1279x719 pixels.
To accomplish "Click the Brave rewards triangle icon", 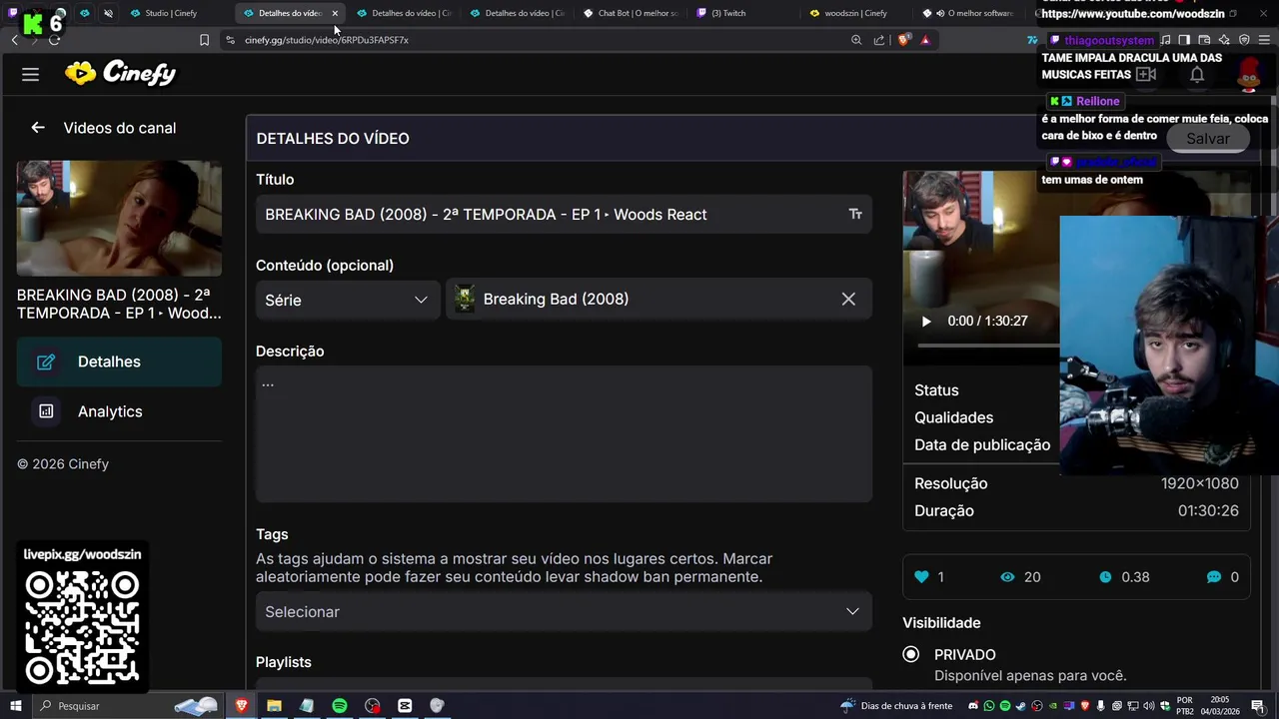I will tap(925, 40).
